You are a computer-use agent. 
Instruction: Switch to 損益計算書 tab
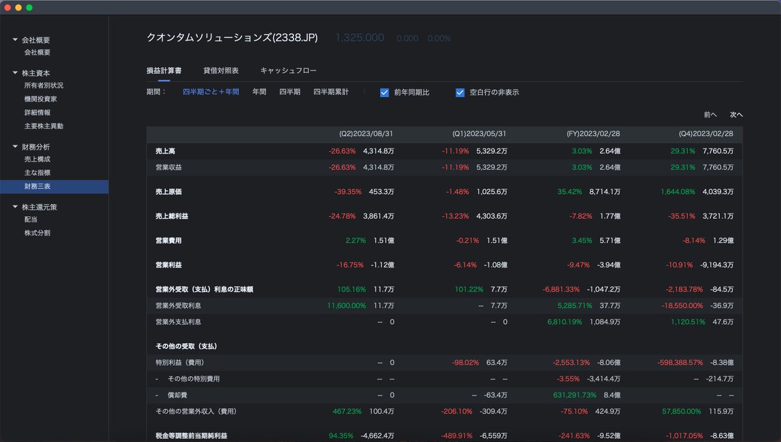pos(164,70)
